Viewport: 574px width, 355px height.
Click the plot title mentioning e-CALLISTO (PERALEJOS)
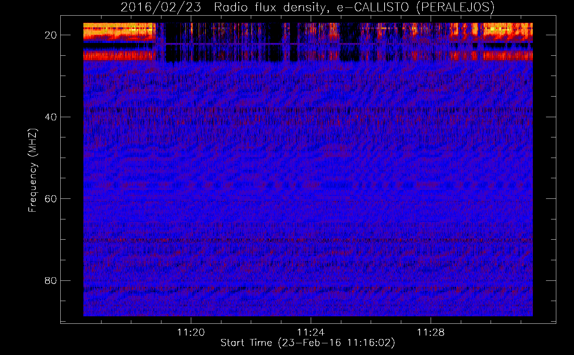pyautogui.click(x=308, y=7)
